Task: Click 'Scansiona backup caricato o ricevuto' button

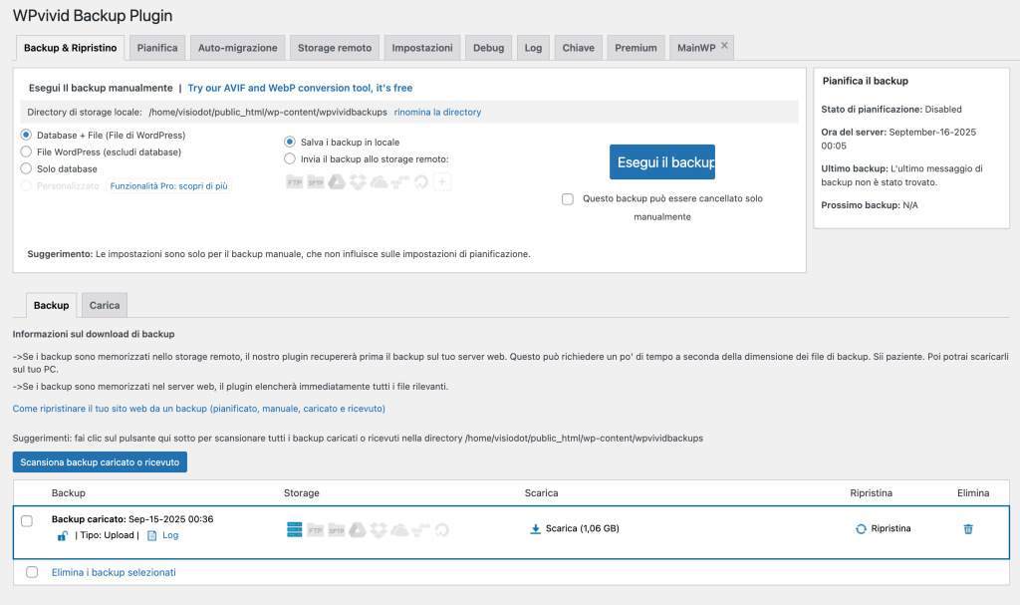Action: coord(100,462)
